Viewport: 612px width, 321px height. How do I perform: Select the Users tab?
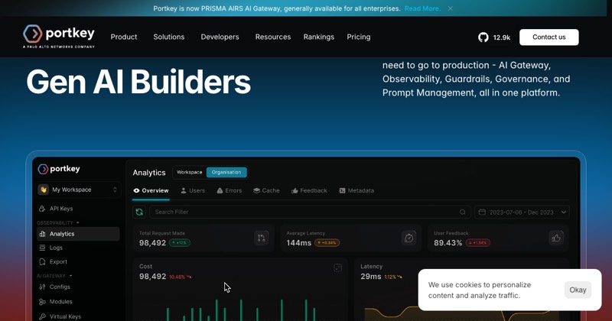[x=193, y=191]
